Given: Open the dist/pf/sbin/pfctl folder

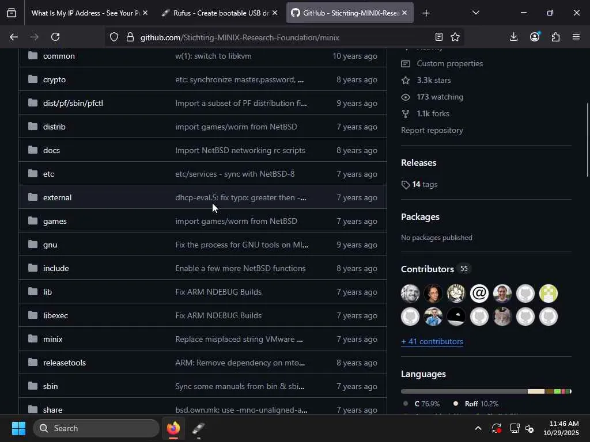Looking at the screenshot, I should (x=73, y=103).
